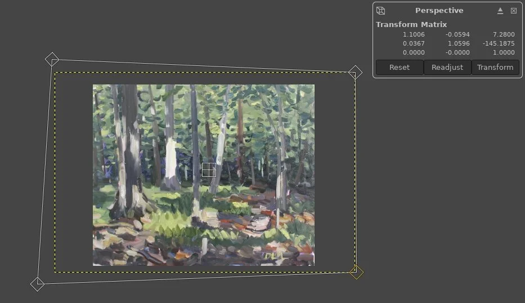Select the yellow bottom-right perspective handle
This screenshot has height=303, width=525.
tap(356, 272)
